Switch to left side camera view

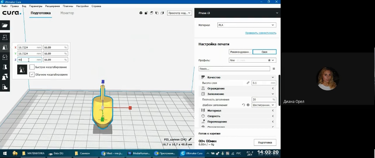point(157,13)
